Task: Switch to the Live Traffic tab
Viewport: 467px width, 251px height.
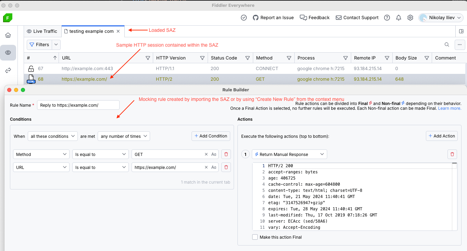Action: (42, 31)
